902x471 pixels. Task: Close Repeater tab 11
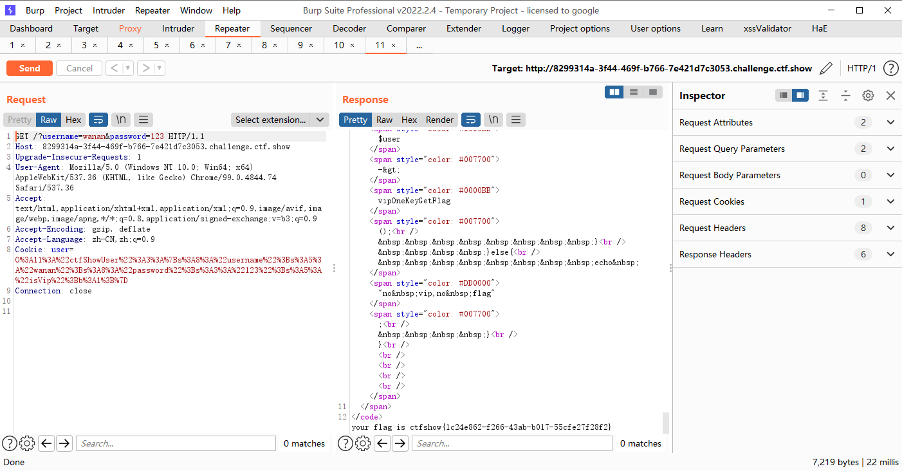tap(394, 46)
